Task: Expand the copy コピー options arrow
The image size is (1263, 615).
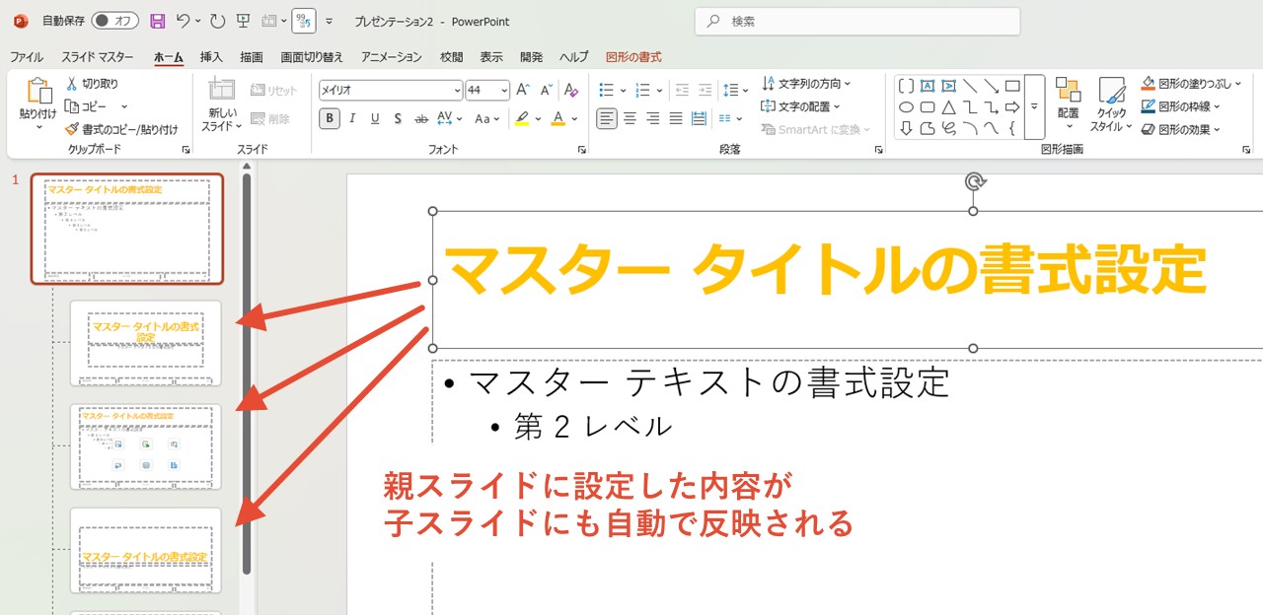Action: [x=124, y=106]
